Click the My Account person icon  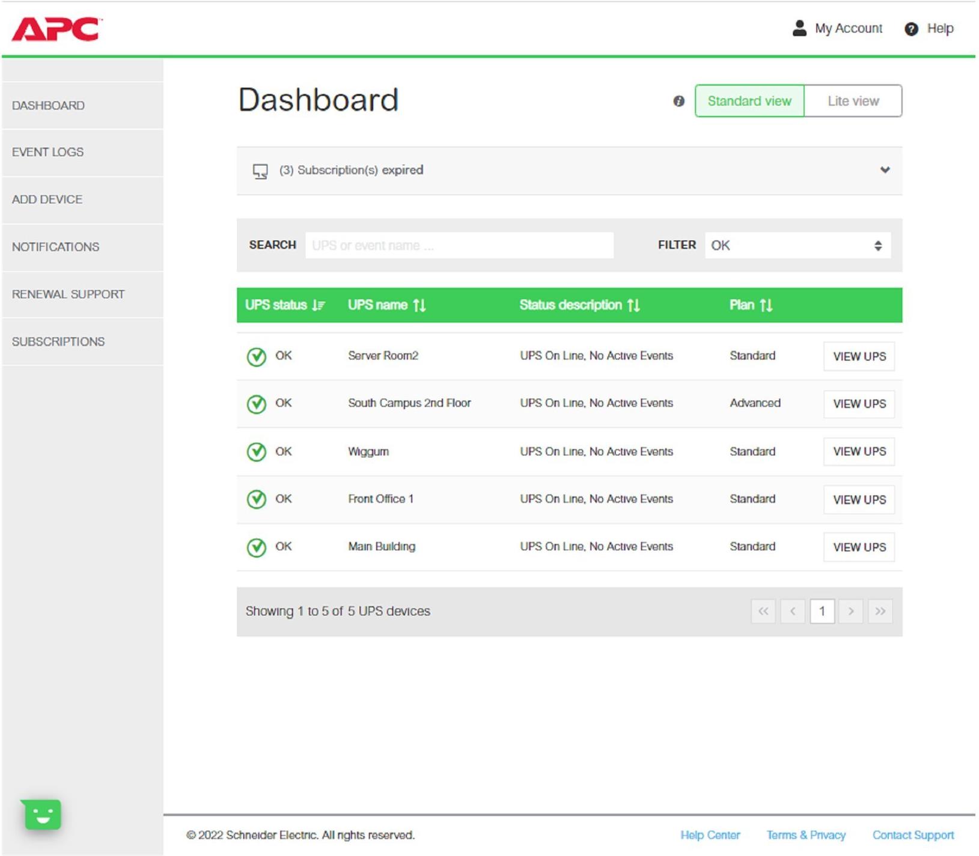click(799, 28)
